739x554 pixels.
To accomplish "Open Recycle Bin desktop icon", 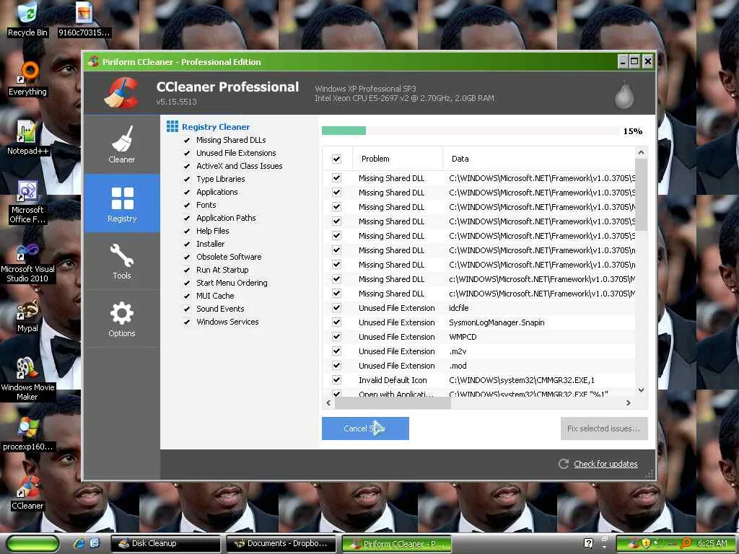I will coord(27,19).
